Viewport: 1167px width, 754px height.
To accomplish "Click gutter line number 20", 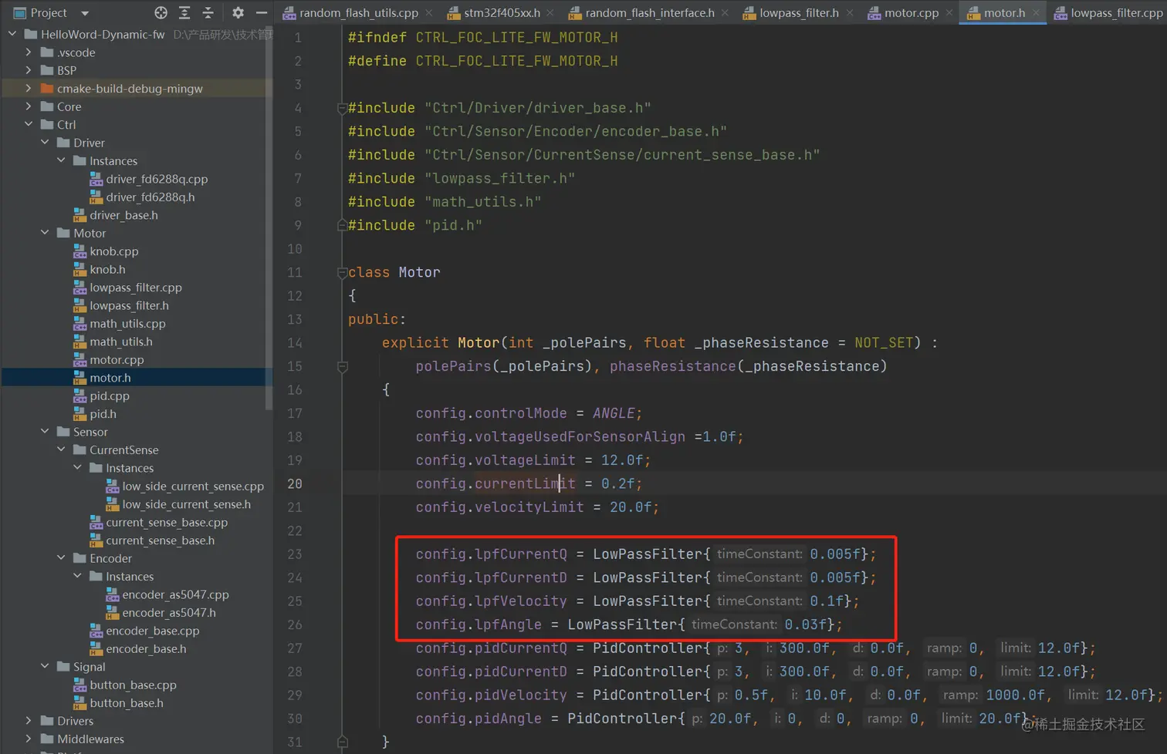I will (295, 483).
